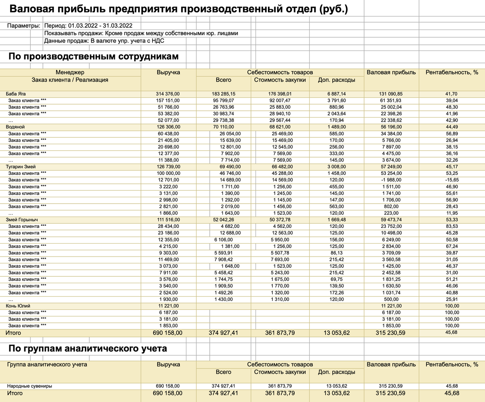Screen dimensions: 485x402
Task: Click Баба Яга revenue cell 314 376,00
Action: 168,94
